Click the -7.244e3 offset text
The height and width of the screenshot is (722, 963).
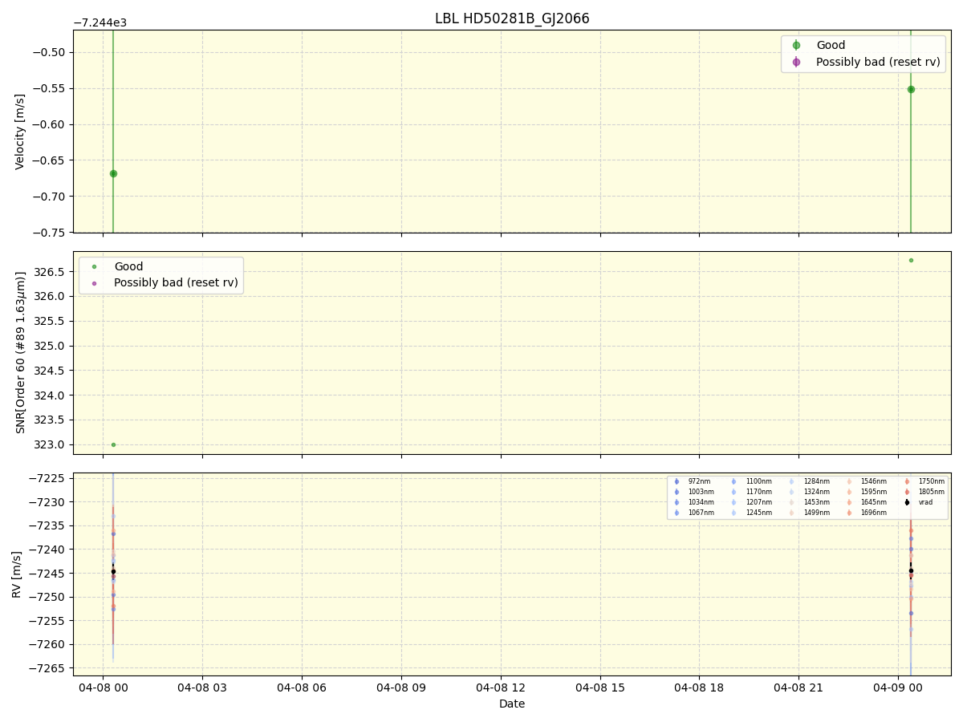[100, 23]
